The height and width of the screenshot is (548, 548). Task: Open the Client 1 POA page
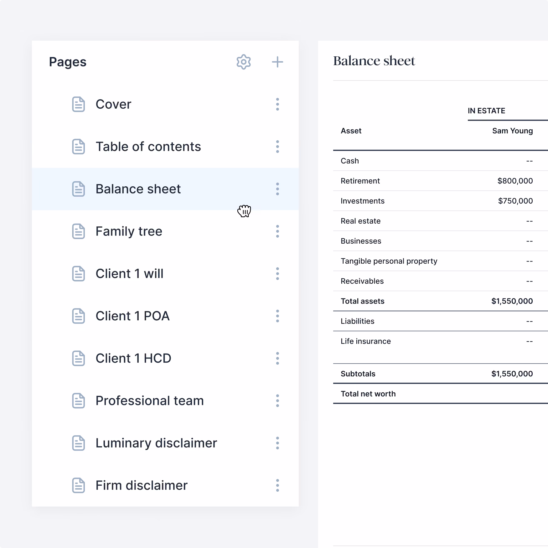165,316
